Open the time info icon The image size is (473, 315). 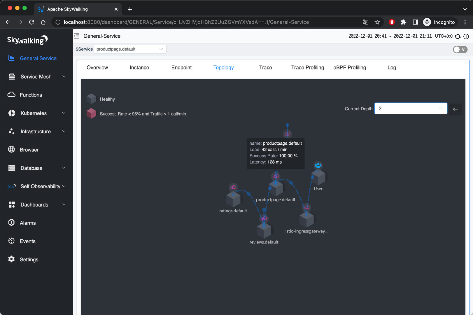coord(466,36)
